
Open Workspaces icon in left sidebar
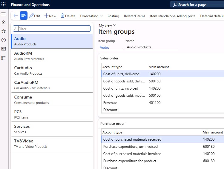(4, 49)
